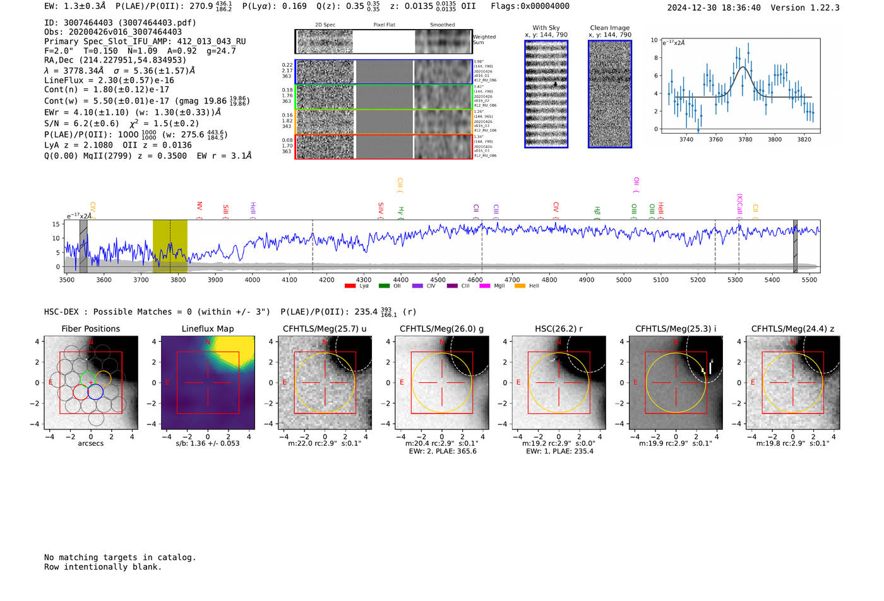Click the red Lyα legend swatch
Viewport: 884px width, 601px height.
tap(350, 286)
